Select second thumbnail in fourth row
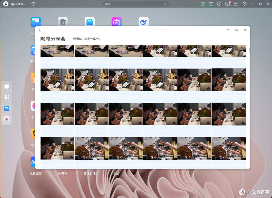Viewport: 272px width, 198px height. (92, 148)
